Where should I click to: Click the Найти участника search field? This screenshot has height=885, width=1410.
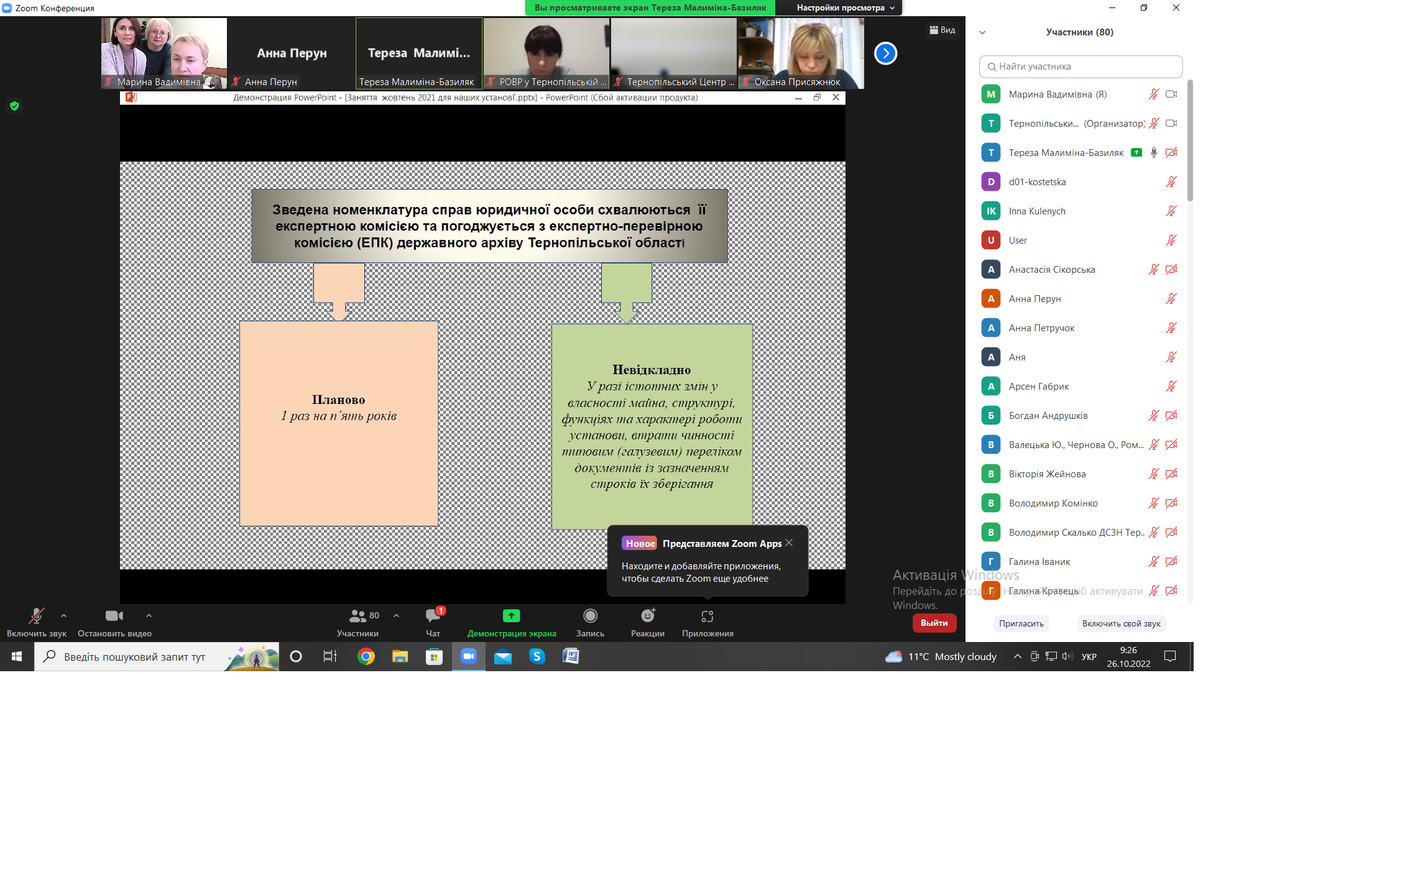click(1081, 66)
